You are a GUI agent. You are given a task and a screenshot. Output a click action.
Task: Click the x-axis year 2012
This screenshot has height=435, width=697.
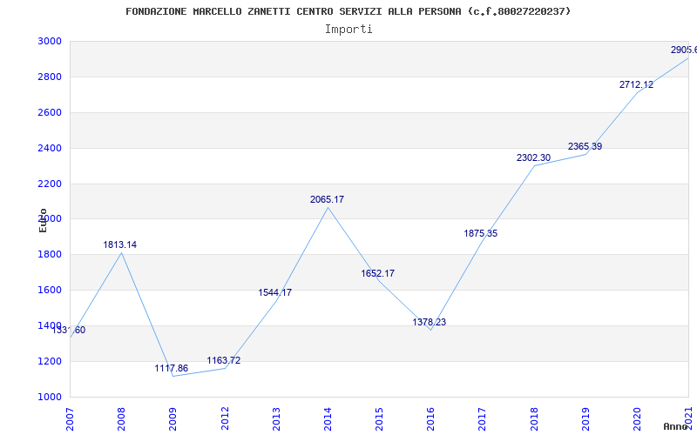click(x=225, y=418)
